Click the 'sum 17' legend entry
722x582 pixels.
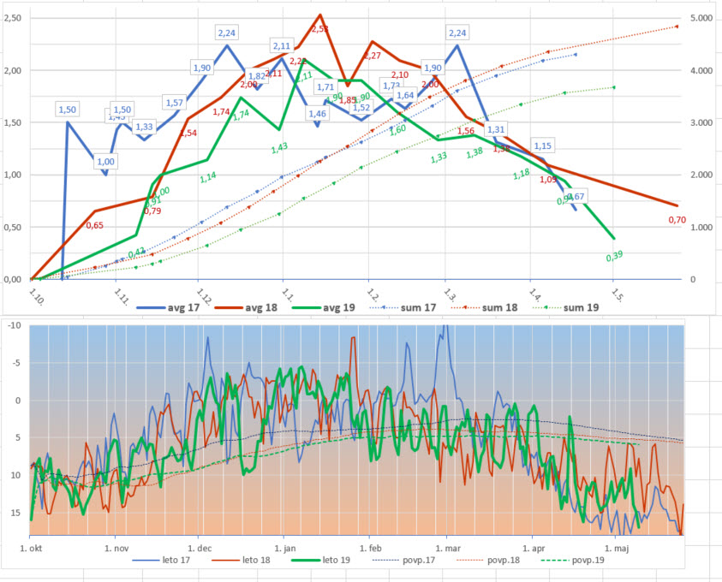pos(403,307)
